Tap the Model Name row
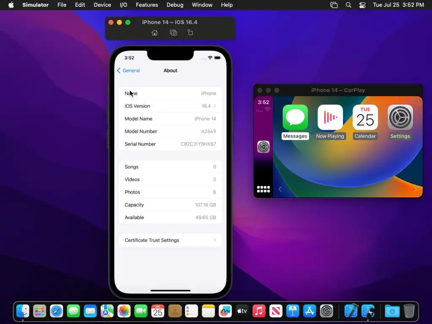Viewport: 432px width, 324px height. coord(170,119)
